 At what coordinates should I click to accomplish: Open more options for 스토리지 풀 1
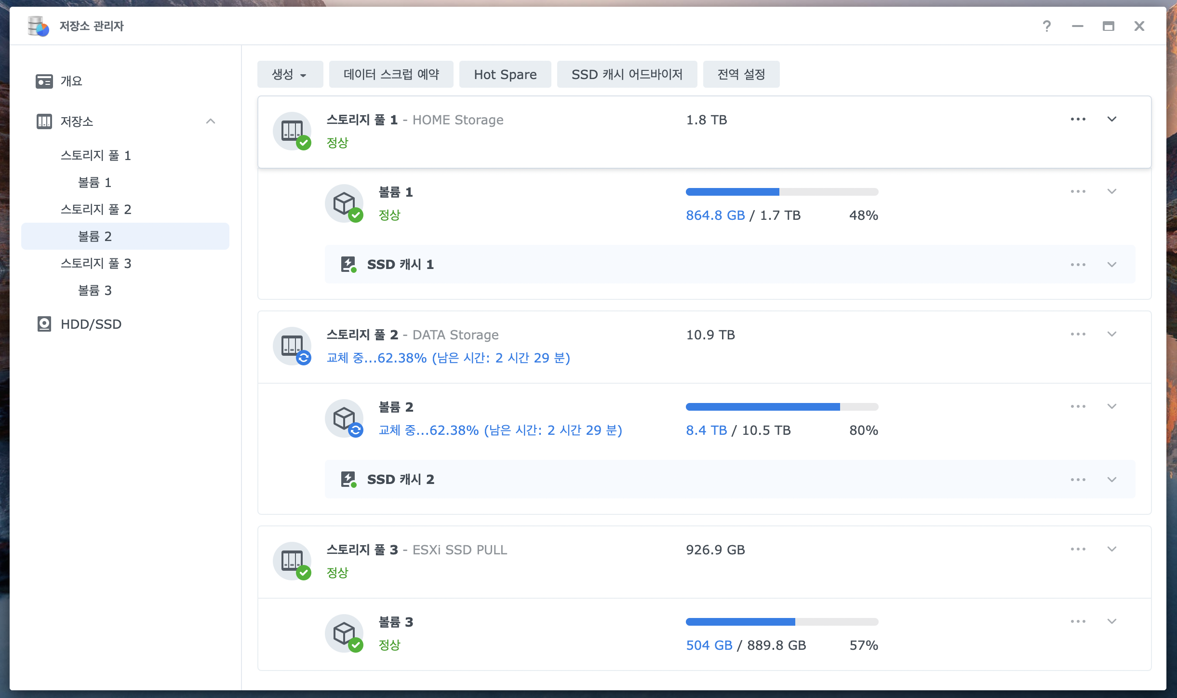pyautogui.click(x=1078, y=119)
